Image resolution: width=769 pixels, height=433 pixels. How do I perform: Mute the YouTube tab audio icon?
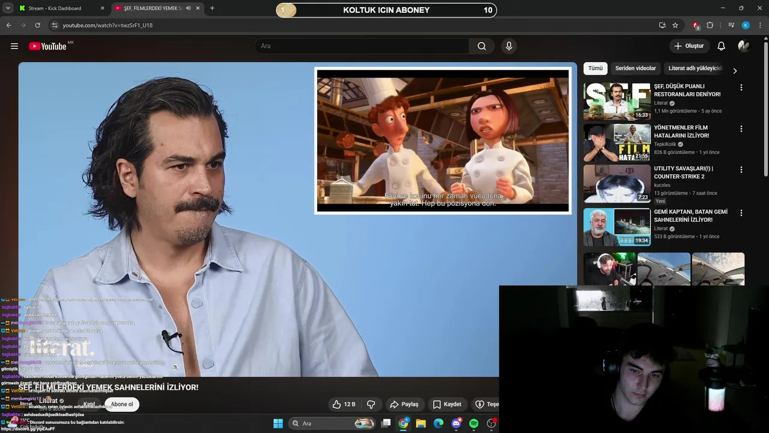pos(188,8)
